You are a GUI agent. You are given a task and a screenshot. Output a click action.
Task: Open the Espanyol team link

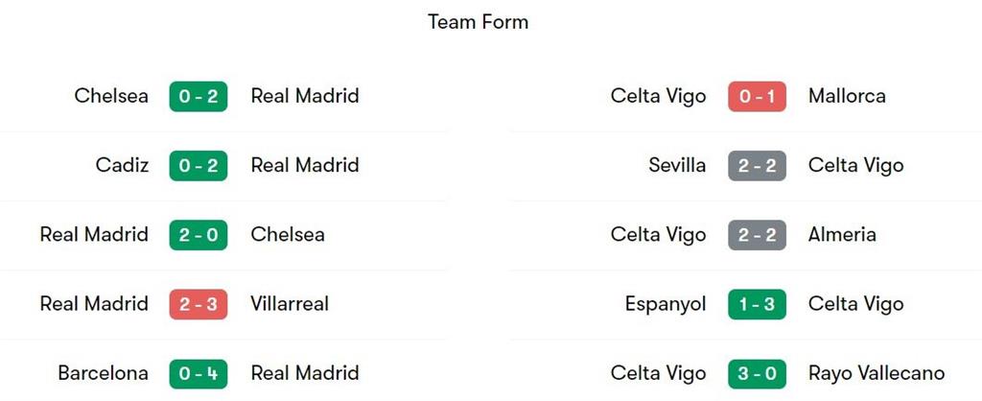pos(666,304)
